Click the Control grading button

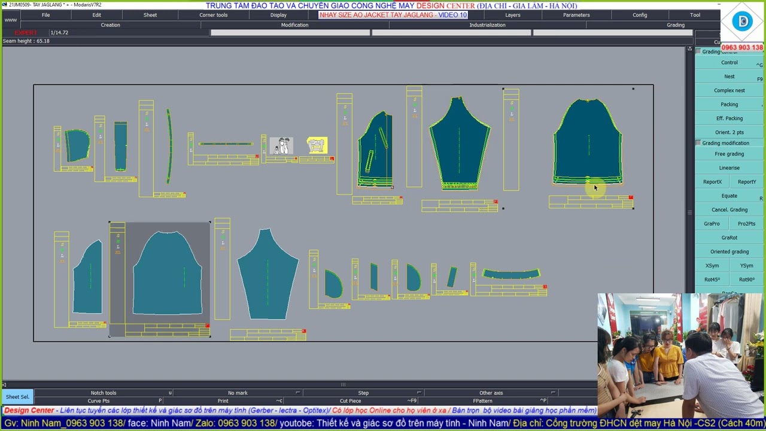coord(729,63)
